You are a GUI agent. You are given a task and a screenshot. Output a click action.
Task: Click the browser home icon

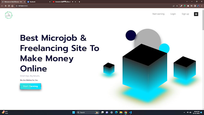12,6
